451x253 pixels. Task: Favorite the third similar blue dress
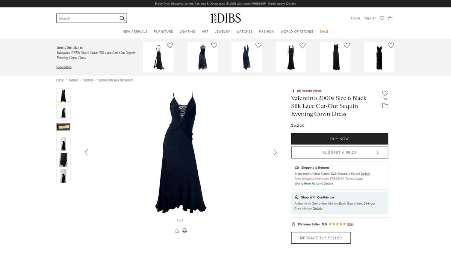pyautogui.click(x=258, y=45)
